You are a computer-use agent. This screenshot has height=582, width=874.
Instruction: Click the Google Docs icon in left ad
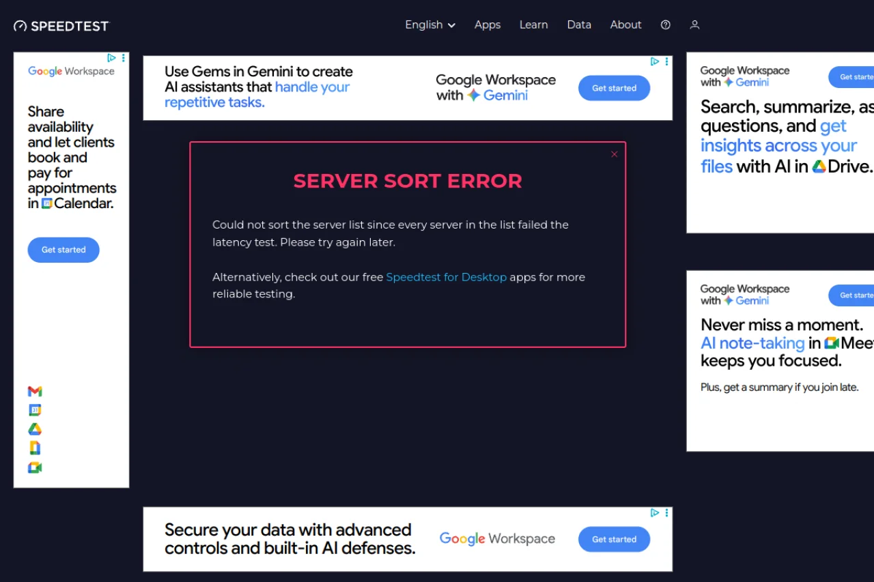coord(35,448)
